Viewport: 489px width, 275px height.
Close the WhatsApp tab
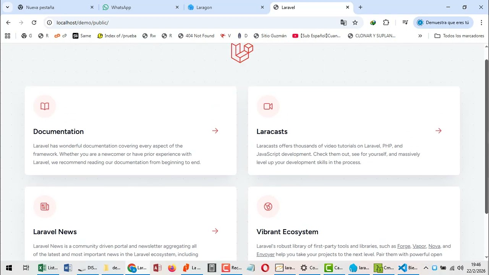click(x=177, y=7)
